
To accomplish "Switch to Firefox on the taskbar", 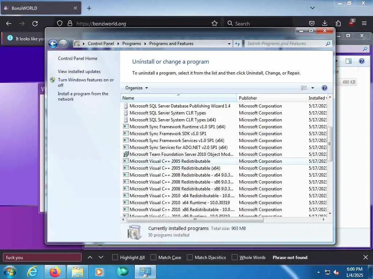I will click(x=55, y=272).
